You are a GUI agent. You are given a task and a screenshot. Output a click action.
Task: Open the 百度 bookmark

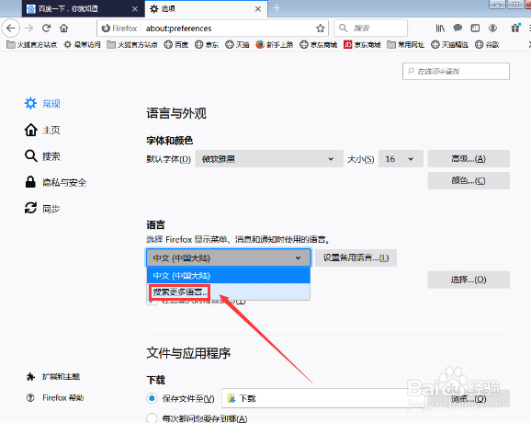tap(176, 44)
